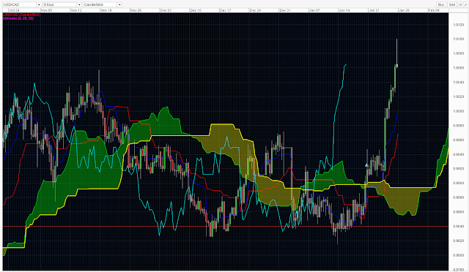Click the Nov 12 date label

click(76, 10)
